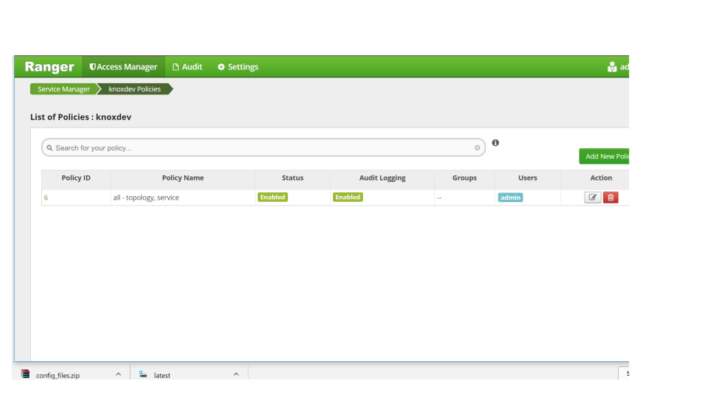Edit the all - topology, service policy
This screenshot has width=707, height=398.
point(592,198)
